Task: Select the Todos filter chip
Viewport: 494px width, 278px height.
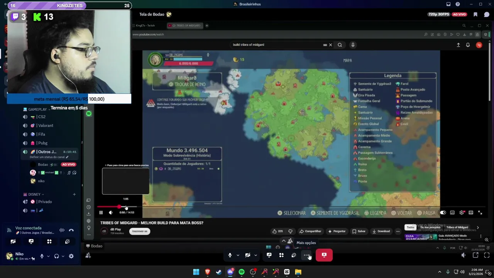Action: [x=410, y=227]
